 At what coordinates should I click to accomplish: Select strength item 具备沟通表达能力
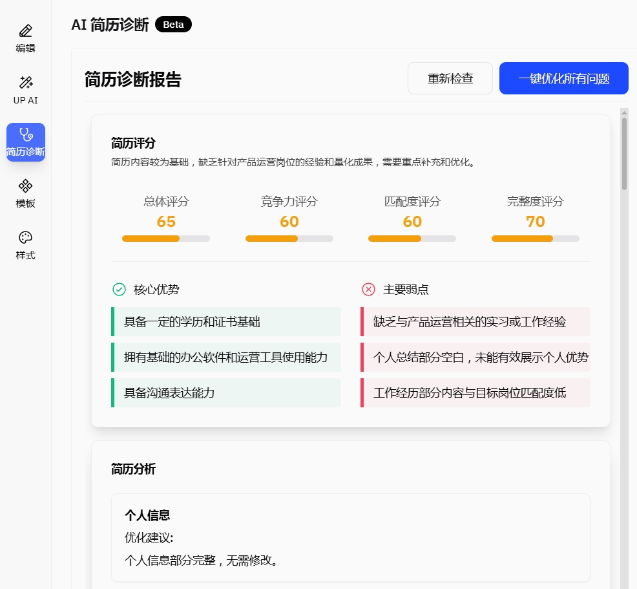tap(226, 392)
